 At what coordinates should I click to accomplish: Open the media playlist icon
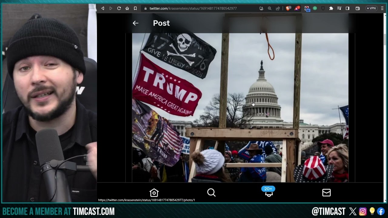tap(339, 8)
